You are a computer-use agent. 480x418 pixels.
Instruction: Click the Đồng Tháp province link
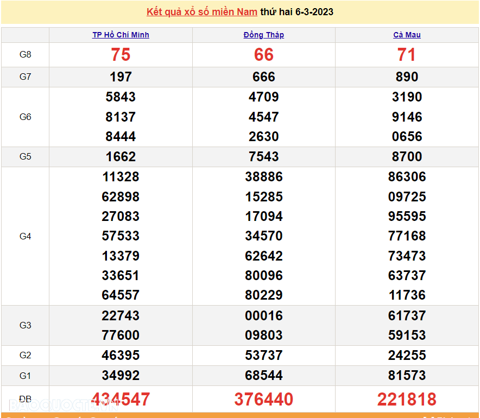pyautogui.click(x=264, y=35)
